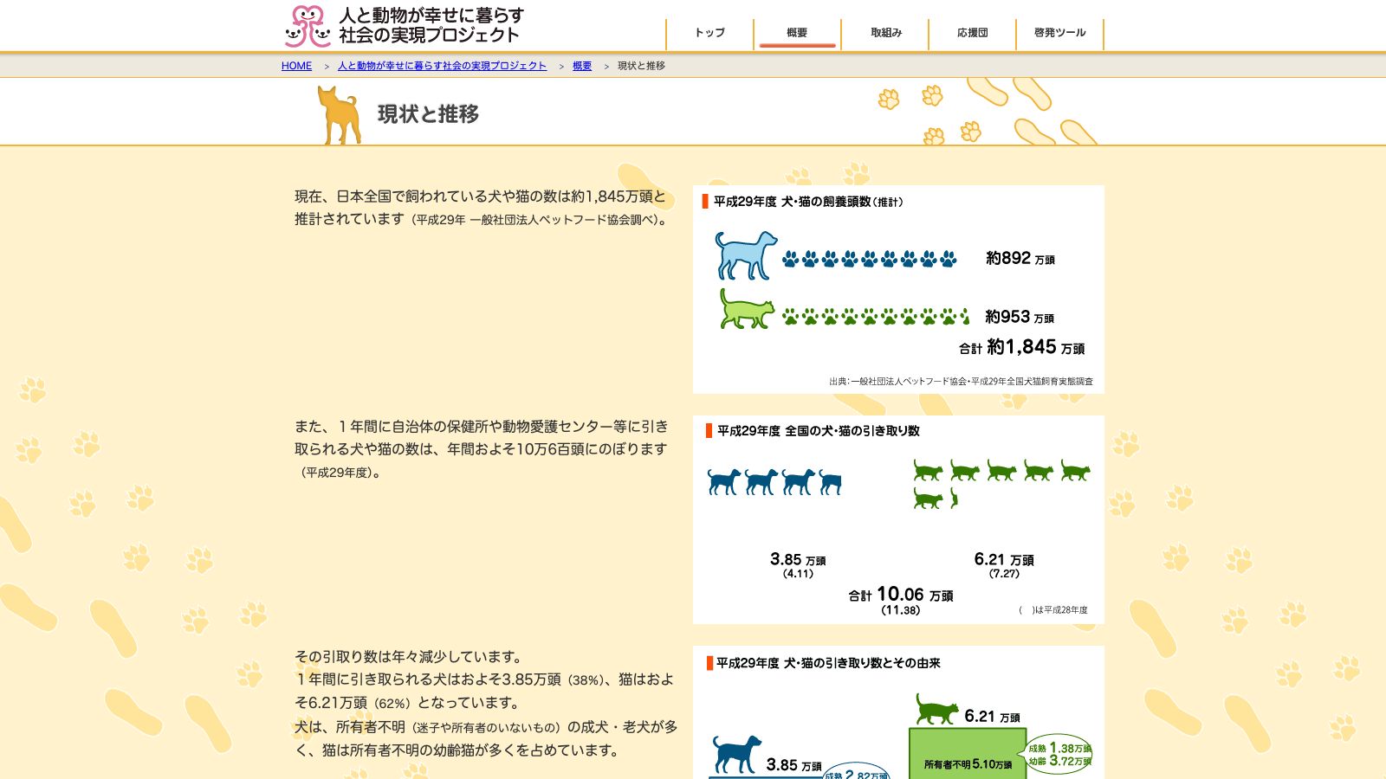
Task: Open the トップ navigation tab
Action: point(709,33)
